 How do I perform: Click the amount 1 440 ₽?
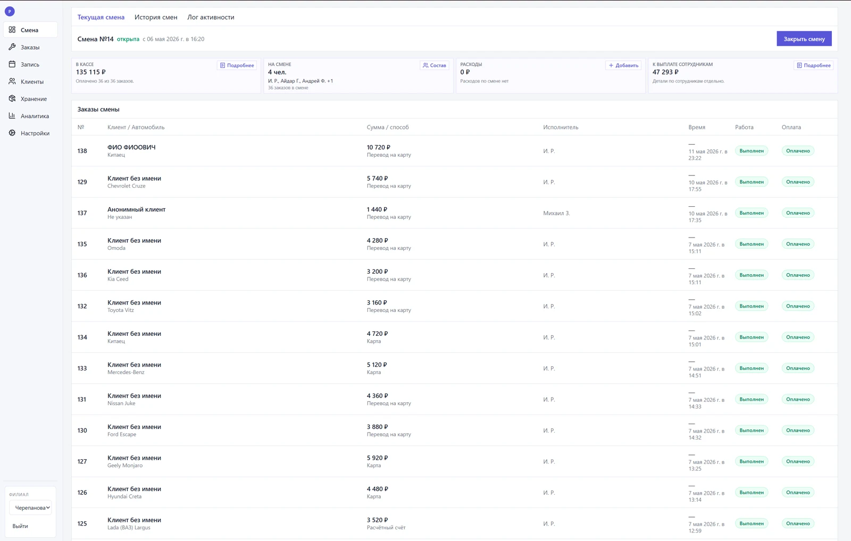377,209
